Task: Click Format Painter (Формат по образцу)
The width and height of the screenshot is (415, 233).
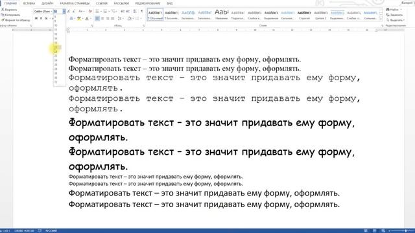Action: (16, 20)
